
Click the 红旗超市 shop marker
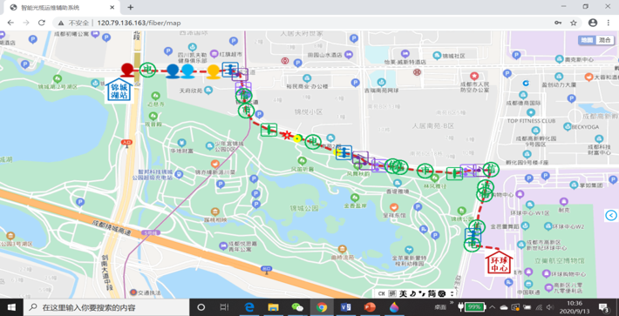point(214,54)
